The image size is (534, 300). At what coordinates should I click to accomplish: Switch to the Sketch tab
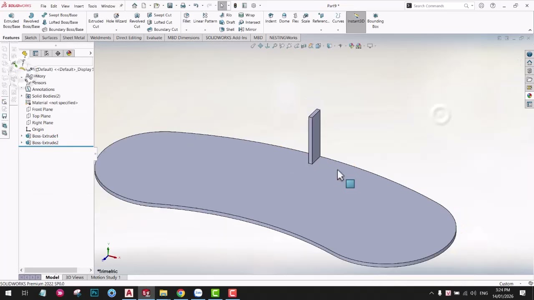(x=30, y=37)
